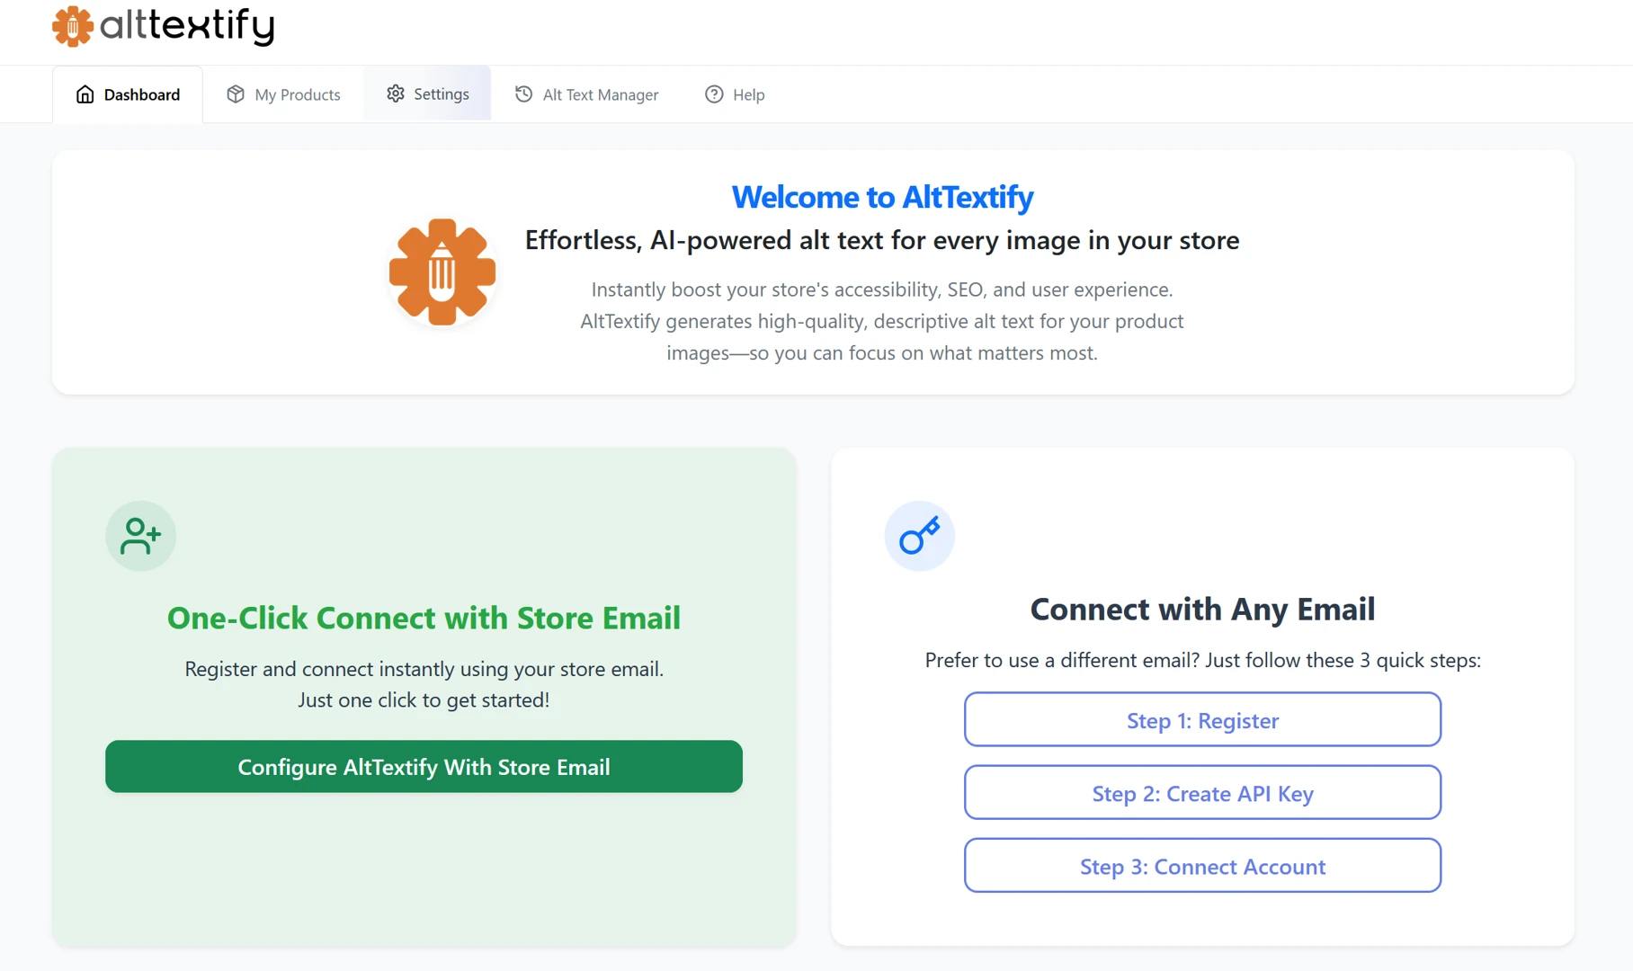Click the AltTextify orange gear logo icon
Screen dimensions: 1633x971
(x=74, y=27)
